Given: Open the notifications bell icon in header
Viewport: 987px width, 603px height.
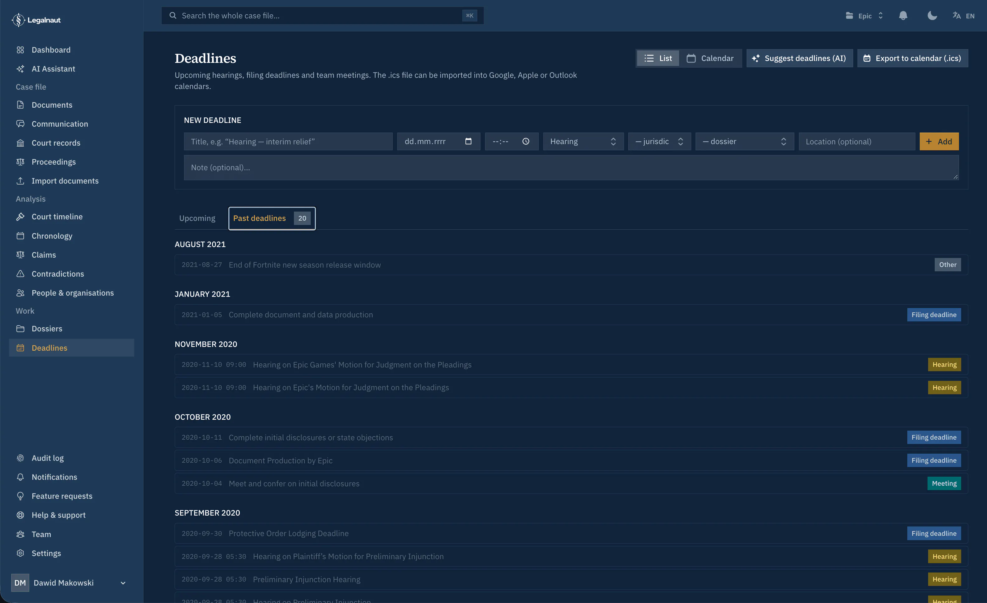Looking at the screenshot, I should pyautogui.click(x=903, y=16).
